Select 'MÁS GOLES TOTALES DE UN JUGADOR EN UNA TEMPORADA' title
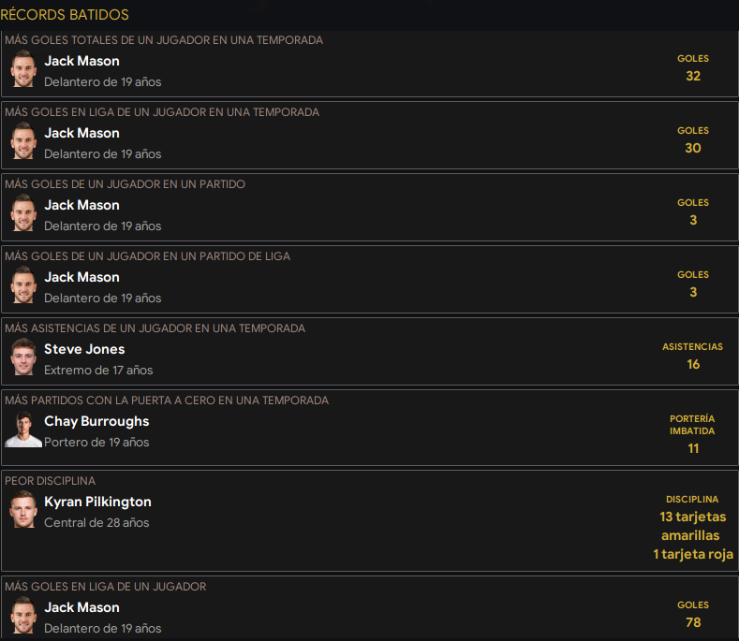Screen dimensions: 739x641 164,40
